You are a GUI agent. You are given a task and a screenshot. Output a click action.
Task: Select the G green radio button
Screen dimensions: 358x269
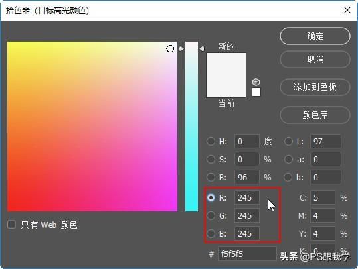point(211,215)
